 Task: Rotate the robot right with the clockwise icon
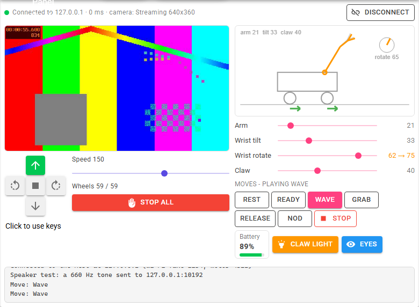coord(56,186)
